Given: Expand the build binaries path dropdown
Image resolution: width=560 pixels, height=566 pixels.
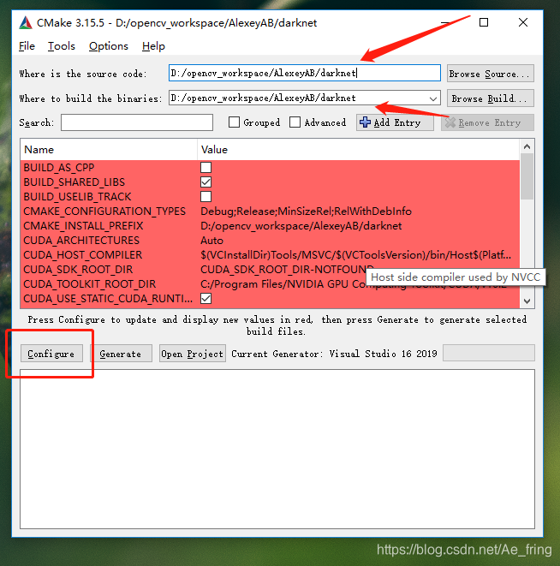Looking at the screenshot, I should [433, 98].
